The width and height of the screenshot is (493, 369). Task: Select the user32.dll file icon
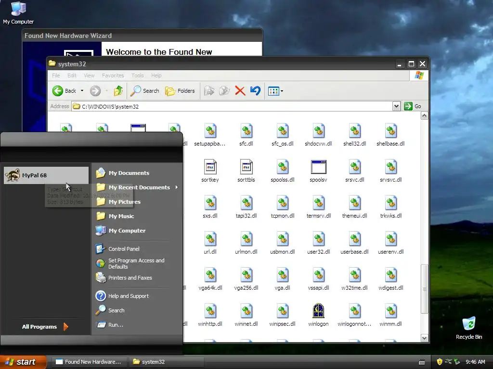[319, 239]
